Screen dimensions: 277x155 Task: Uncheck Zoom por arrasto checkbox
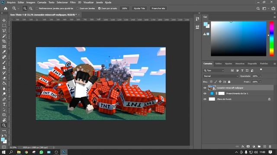point(99,9)
